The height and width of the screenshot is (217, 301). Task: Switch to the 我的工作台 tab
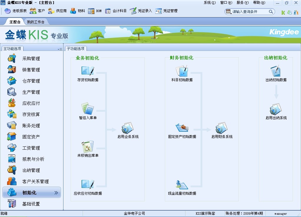[36, 22]
